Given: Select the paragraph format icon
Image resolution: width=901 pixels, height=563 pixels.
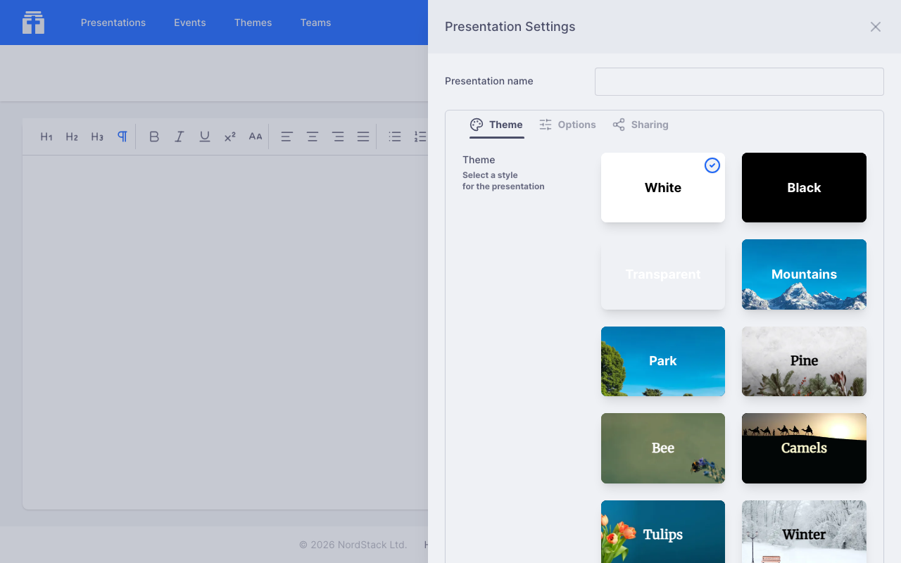Looking at the screenshot, I should pyautogui.click(x=122, y=137).
